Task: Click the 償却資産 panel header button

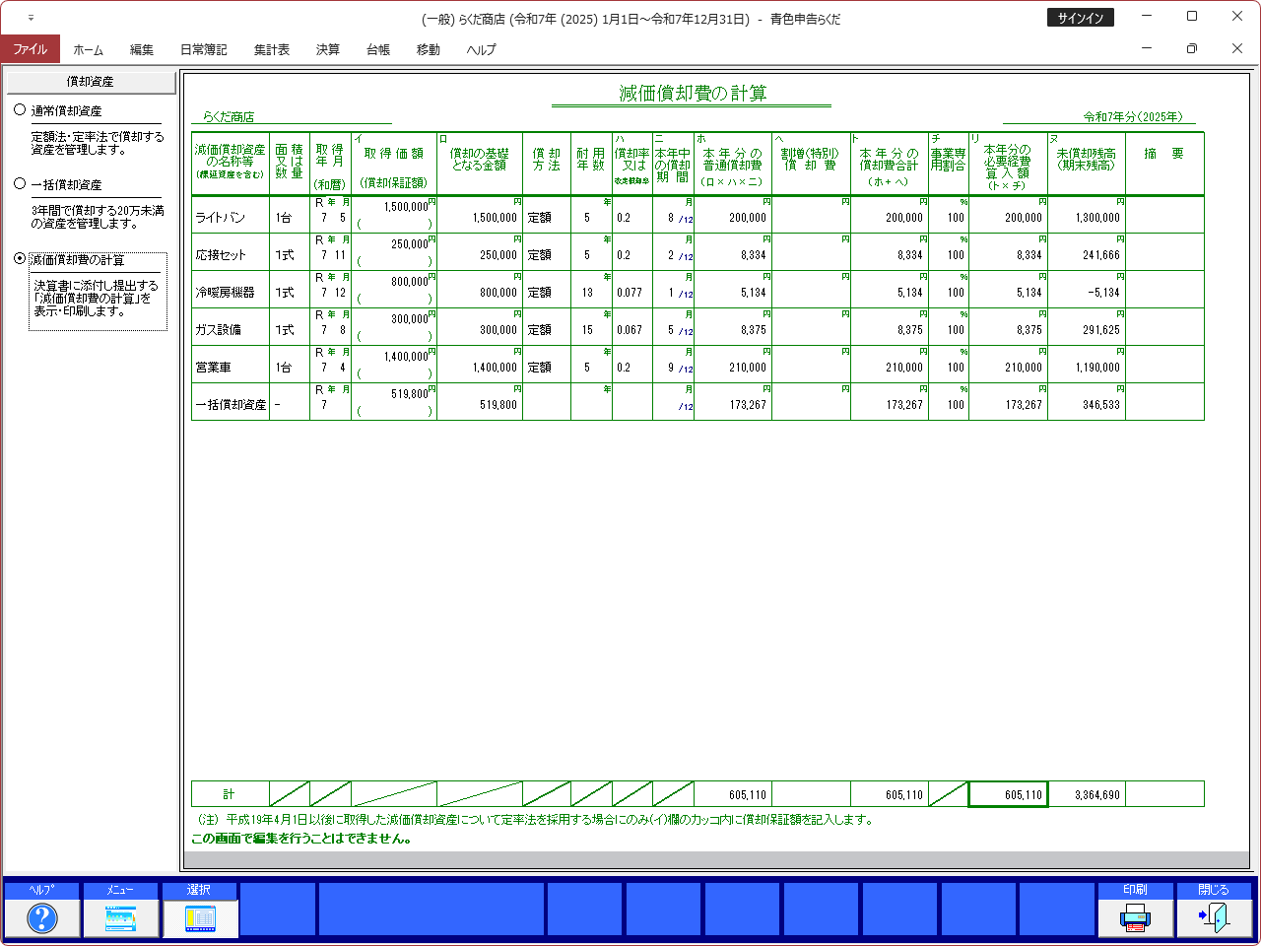Action: 91,82
